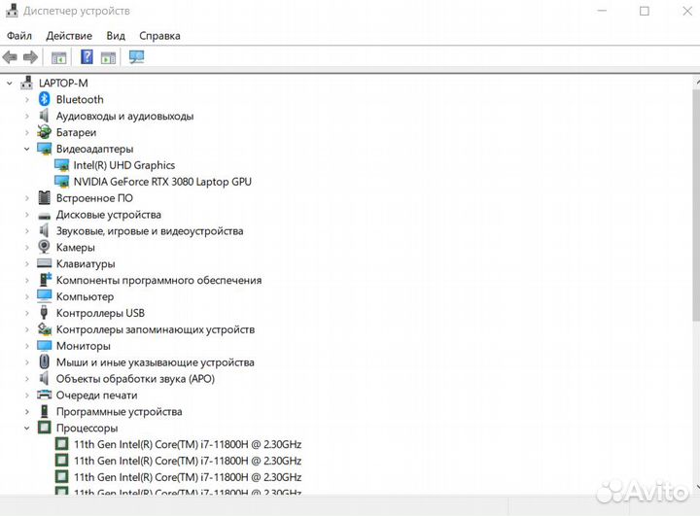Viewport: 700px width, 516px height.
Task: Select Intel(R) UHD Graphics adapter
Action: [123, 165]
